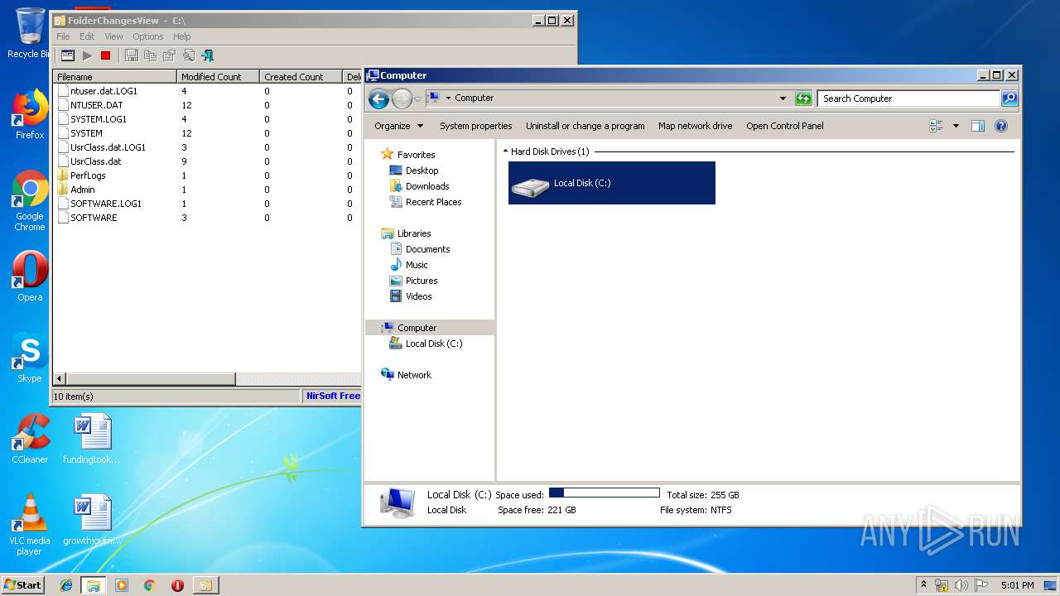
Task: Open address bar history dropdown arrow
Action: [x=783, y=99]
